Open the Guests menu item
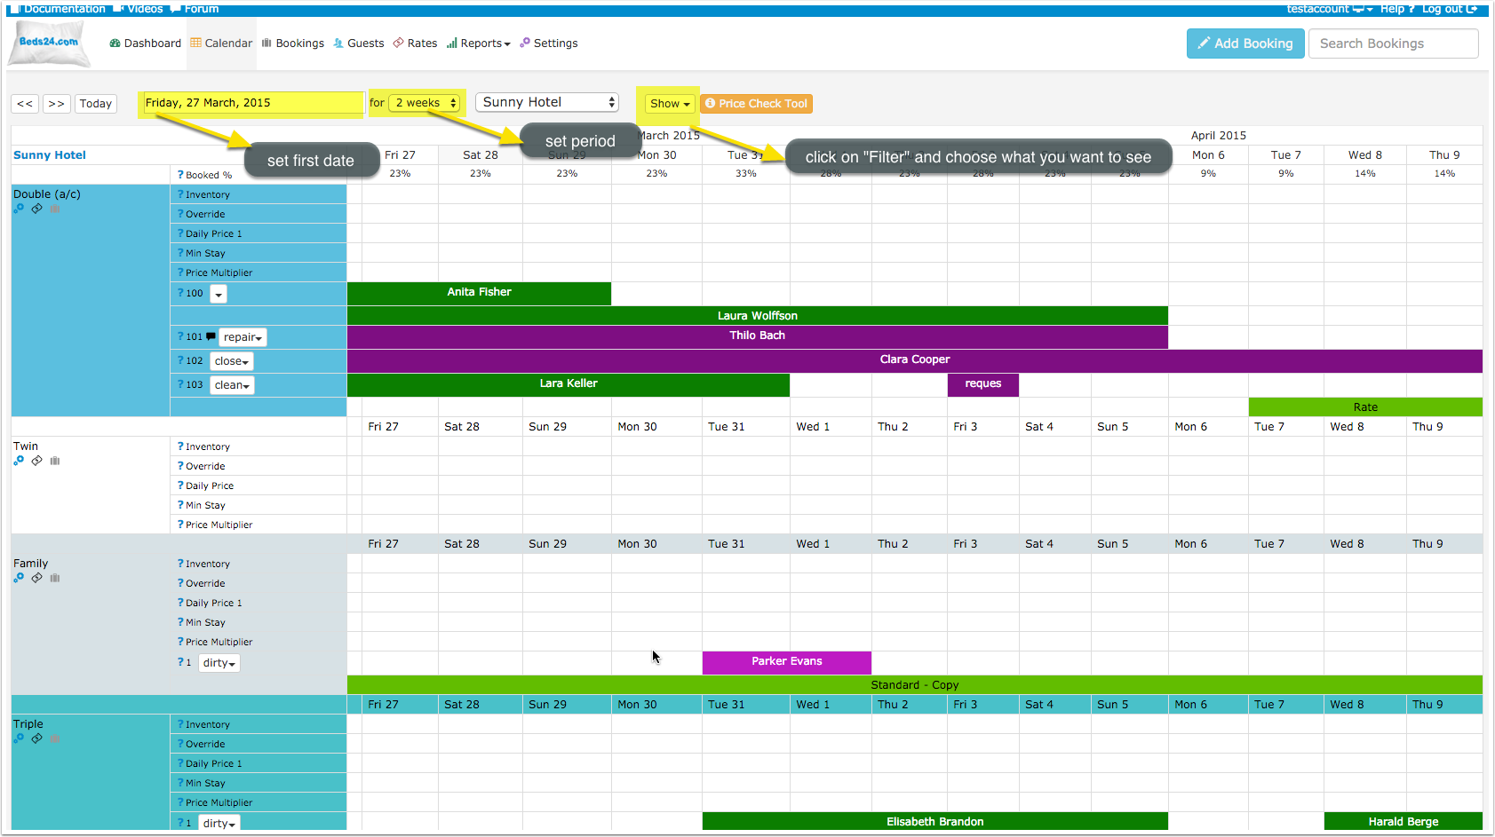Viewport: 1495px width, 837px height. pyautogui.click(x=359, y=43)
